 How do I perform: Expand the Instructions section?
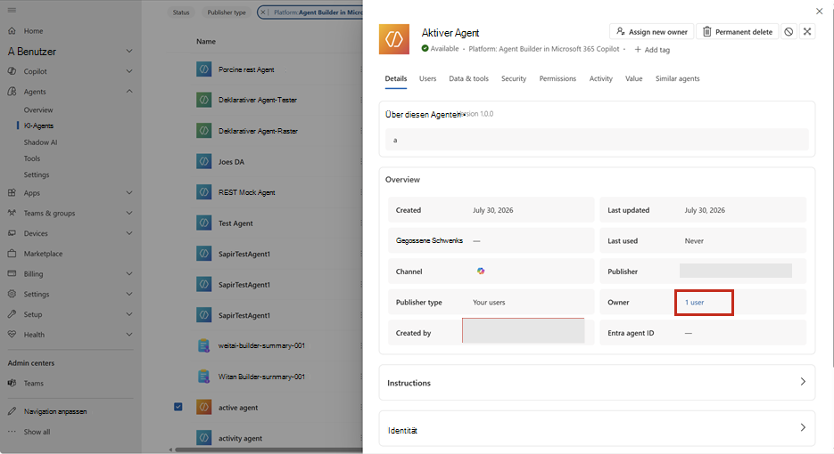(x=597, y=382)
